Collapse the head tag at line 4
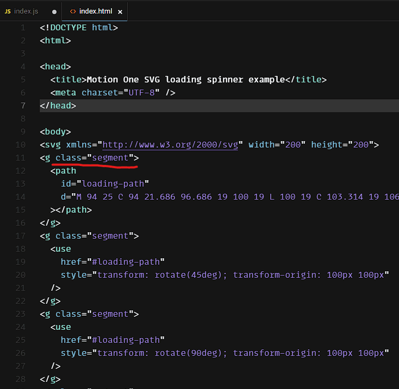Image resolution: width=399 pixels, height=389 pixels. click(x=33, y=67)
